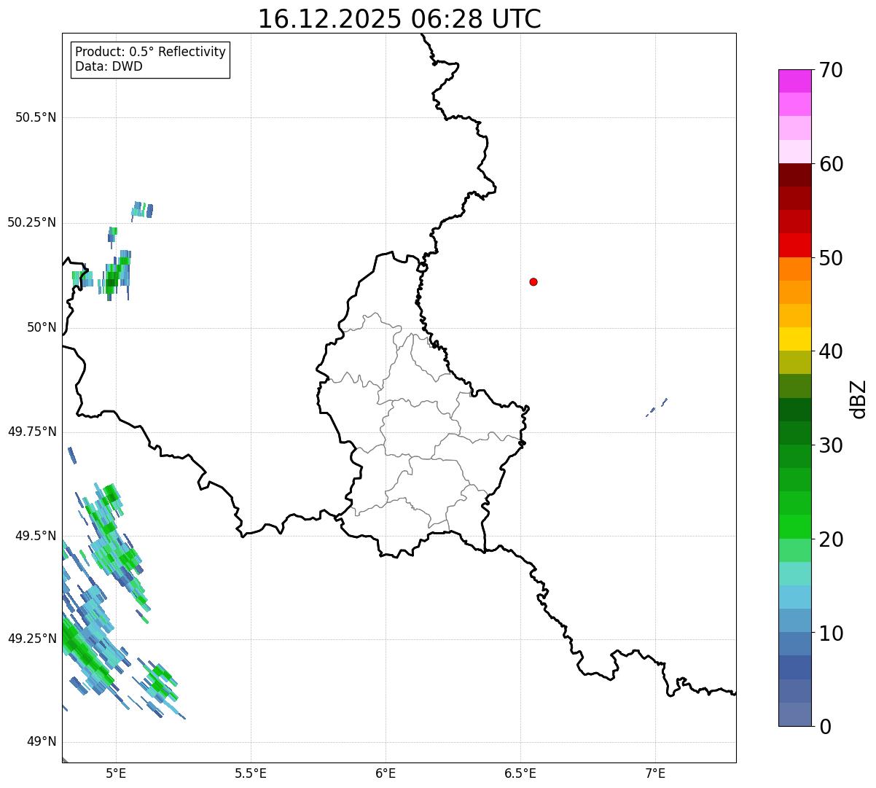Click the Data: DWD text
The height and width of the screenshot is (788, 876).
[109, 67]
